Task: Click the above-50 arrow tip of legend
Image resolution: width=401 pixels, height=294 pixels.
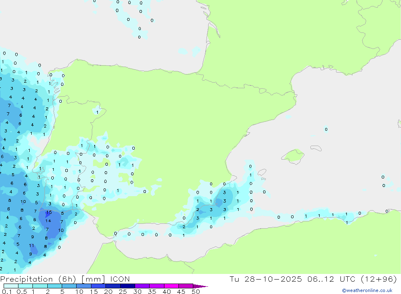Action: click(x=201, y=286)
